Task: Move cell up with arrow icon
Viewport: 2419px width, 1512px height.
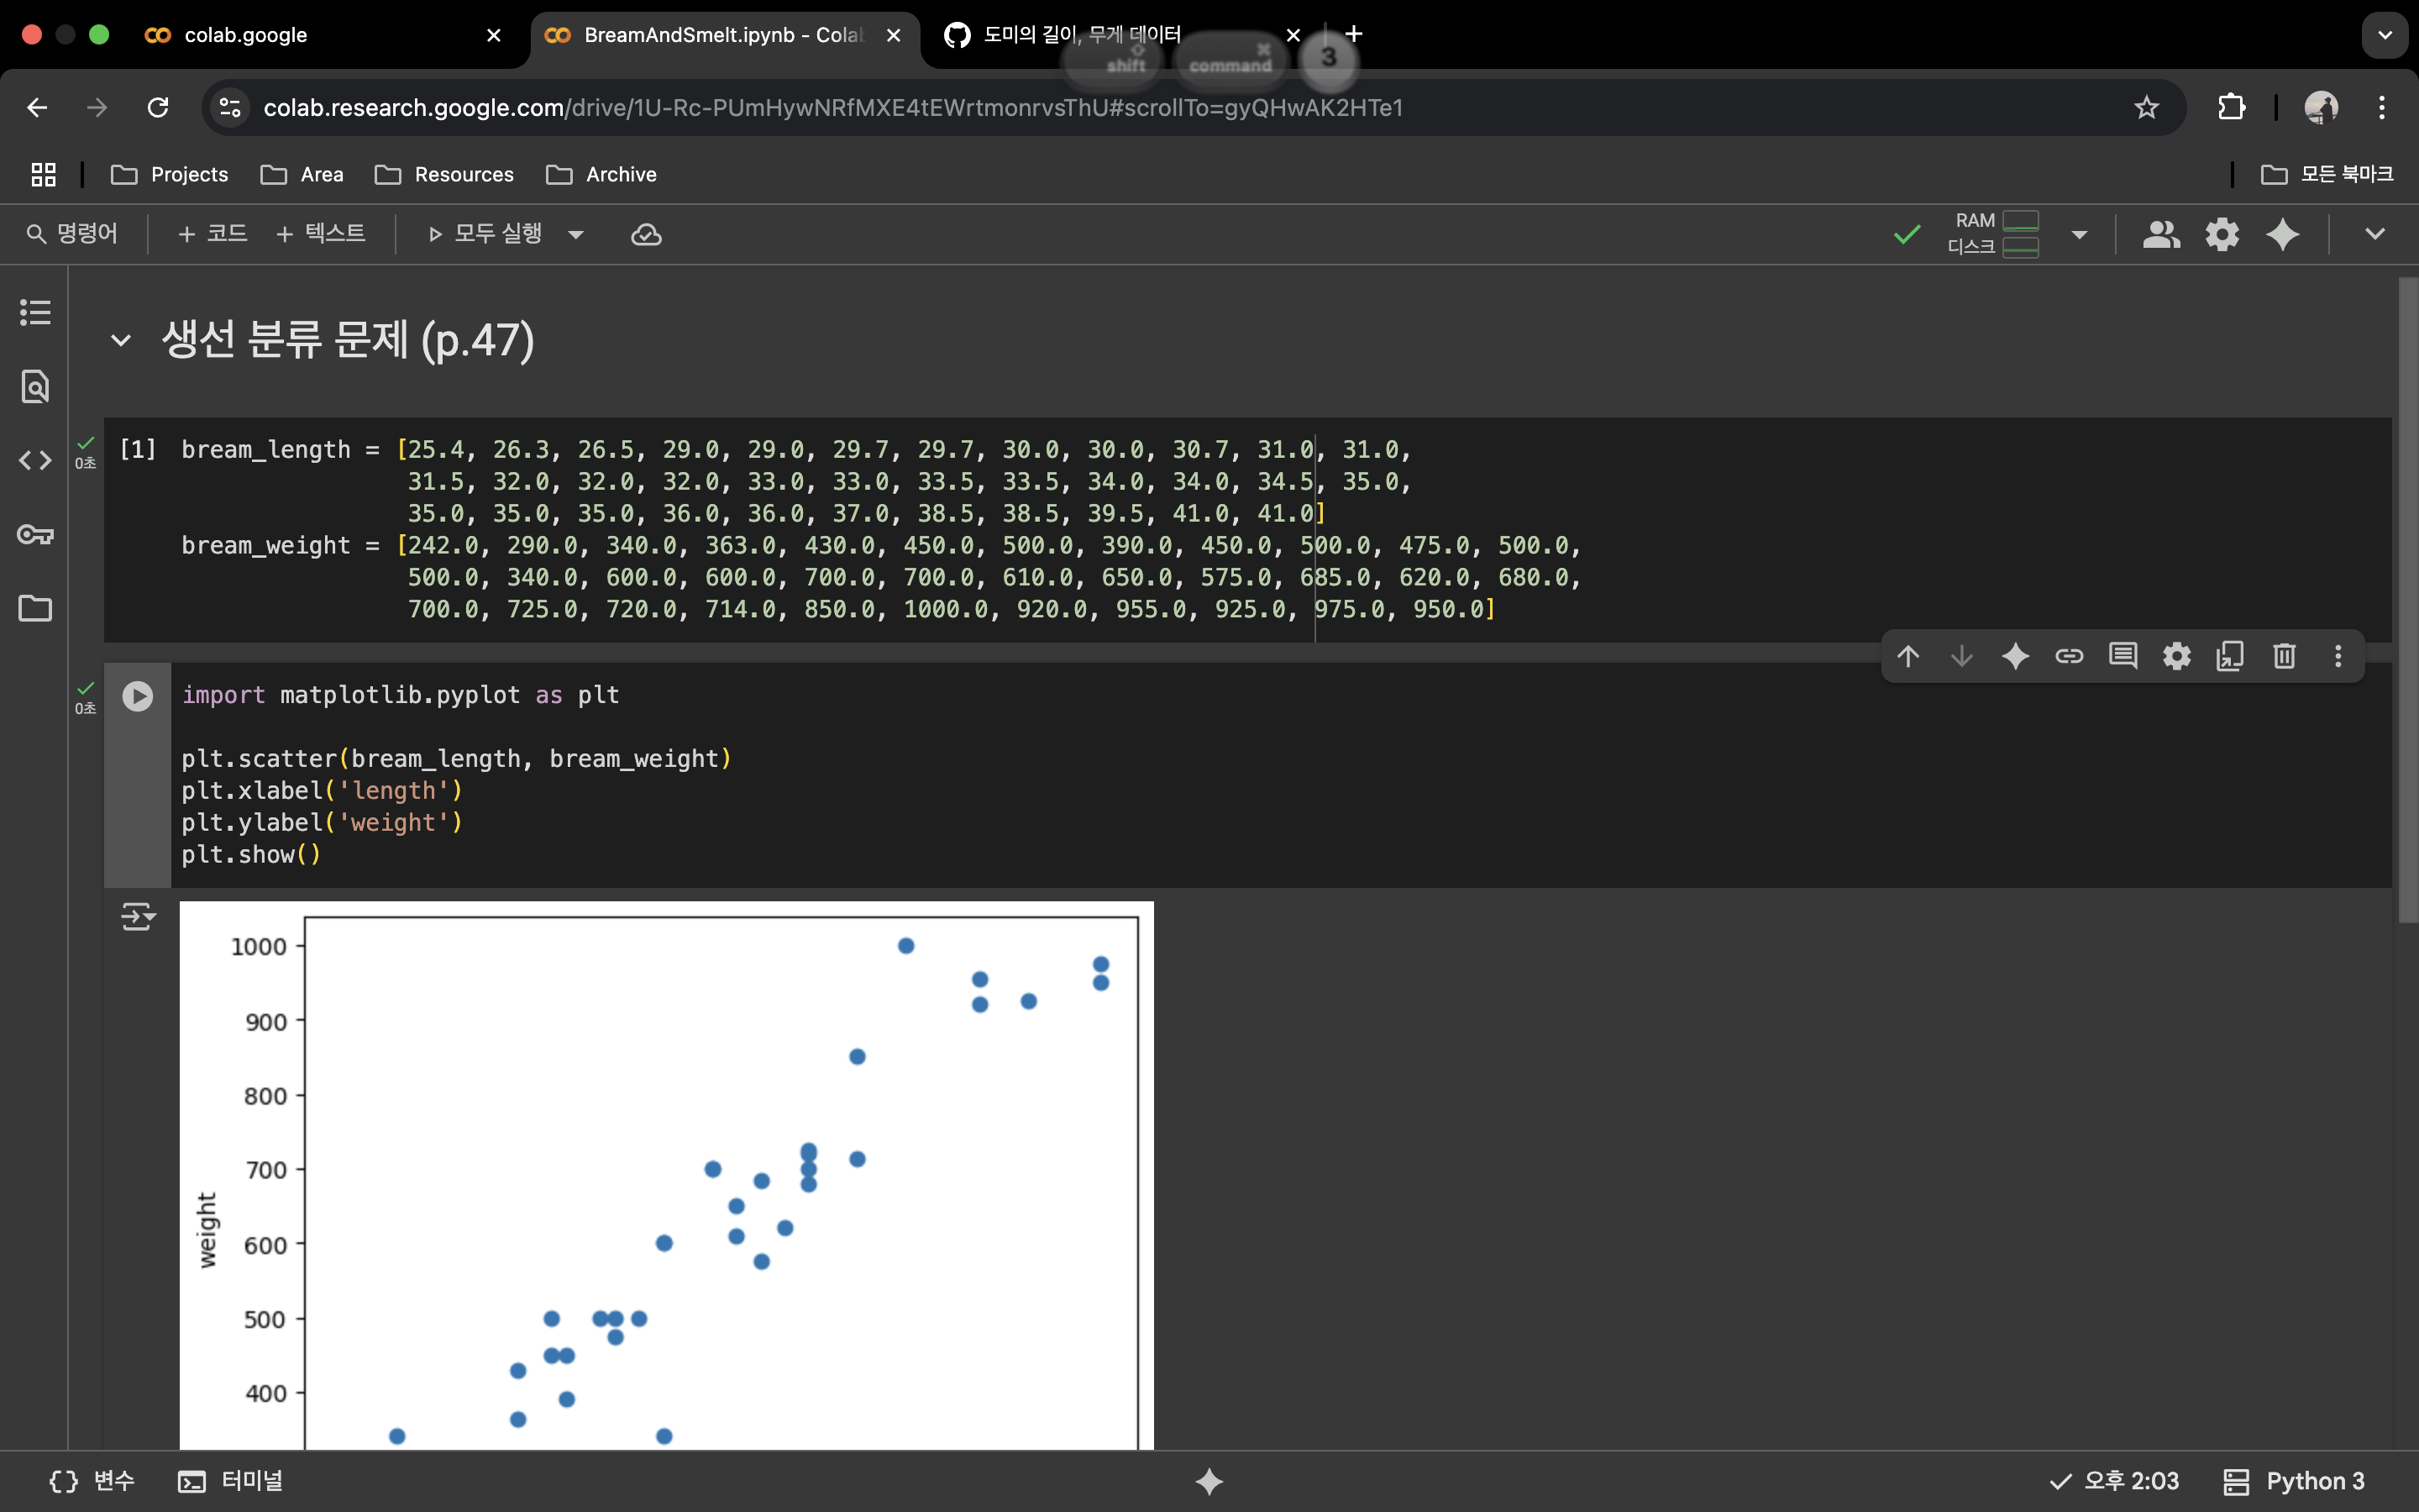Action: pos(1908,656)
